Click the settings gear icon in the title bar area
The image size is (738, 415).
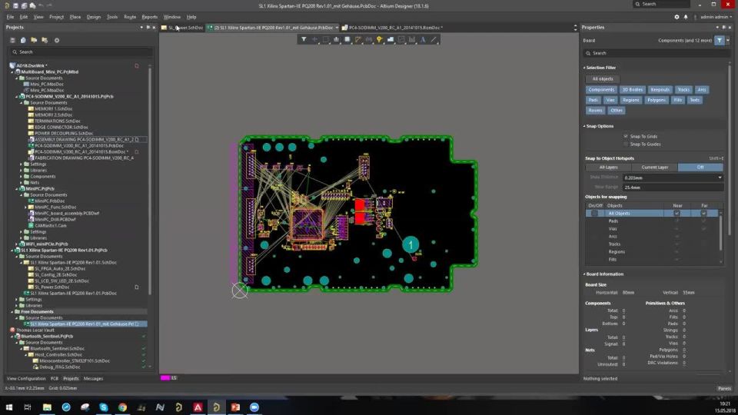click(676, 17)
